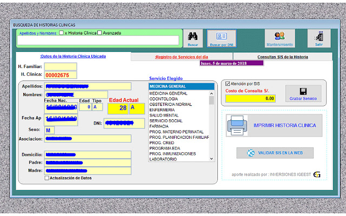The height and width of the screenshot is (216, 346).
Task: Click the Salir exit icon
Action: pos(318,36)
